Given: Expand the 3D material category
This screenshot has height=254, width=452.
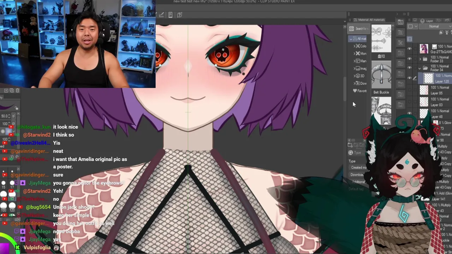Looking at the screenshot, I should (x=355, y=76).
